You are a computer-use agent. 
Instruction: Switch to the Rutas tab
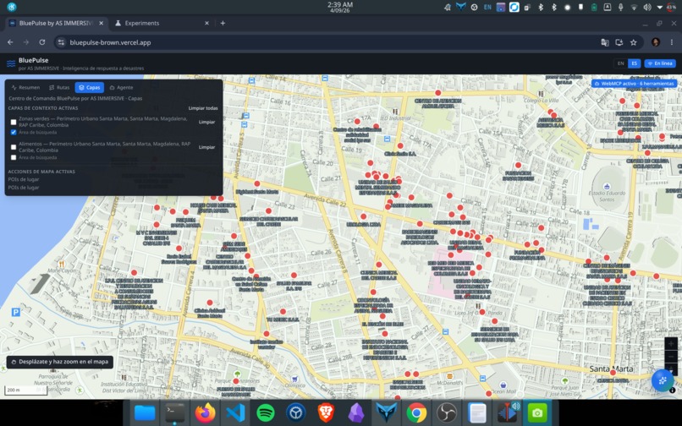coord(59,87)
